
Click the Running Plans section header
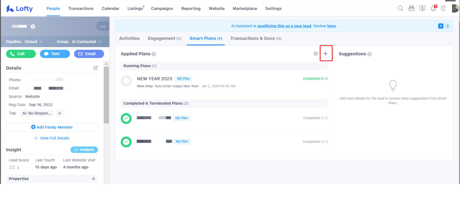(224, 66)
